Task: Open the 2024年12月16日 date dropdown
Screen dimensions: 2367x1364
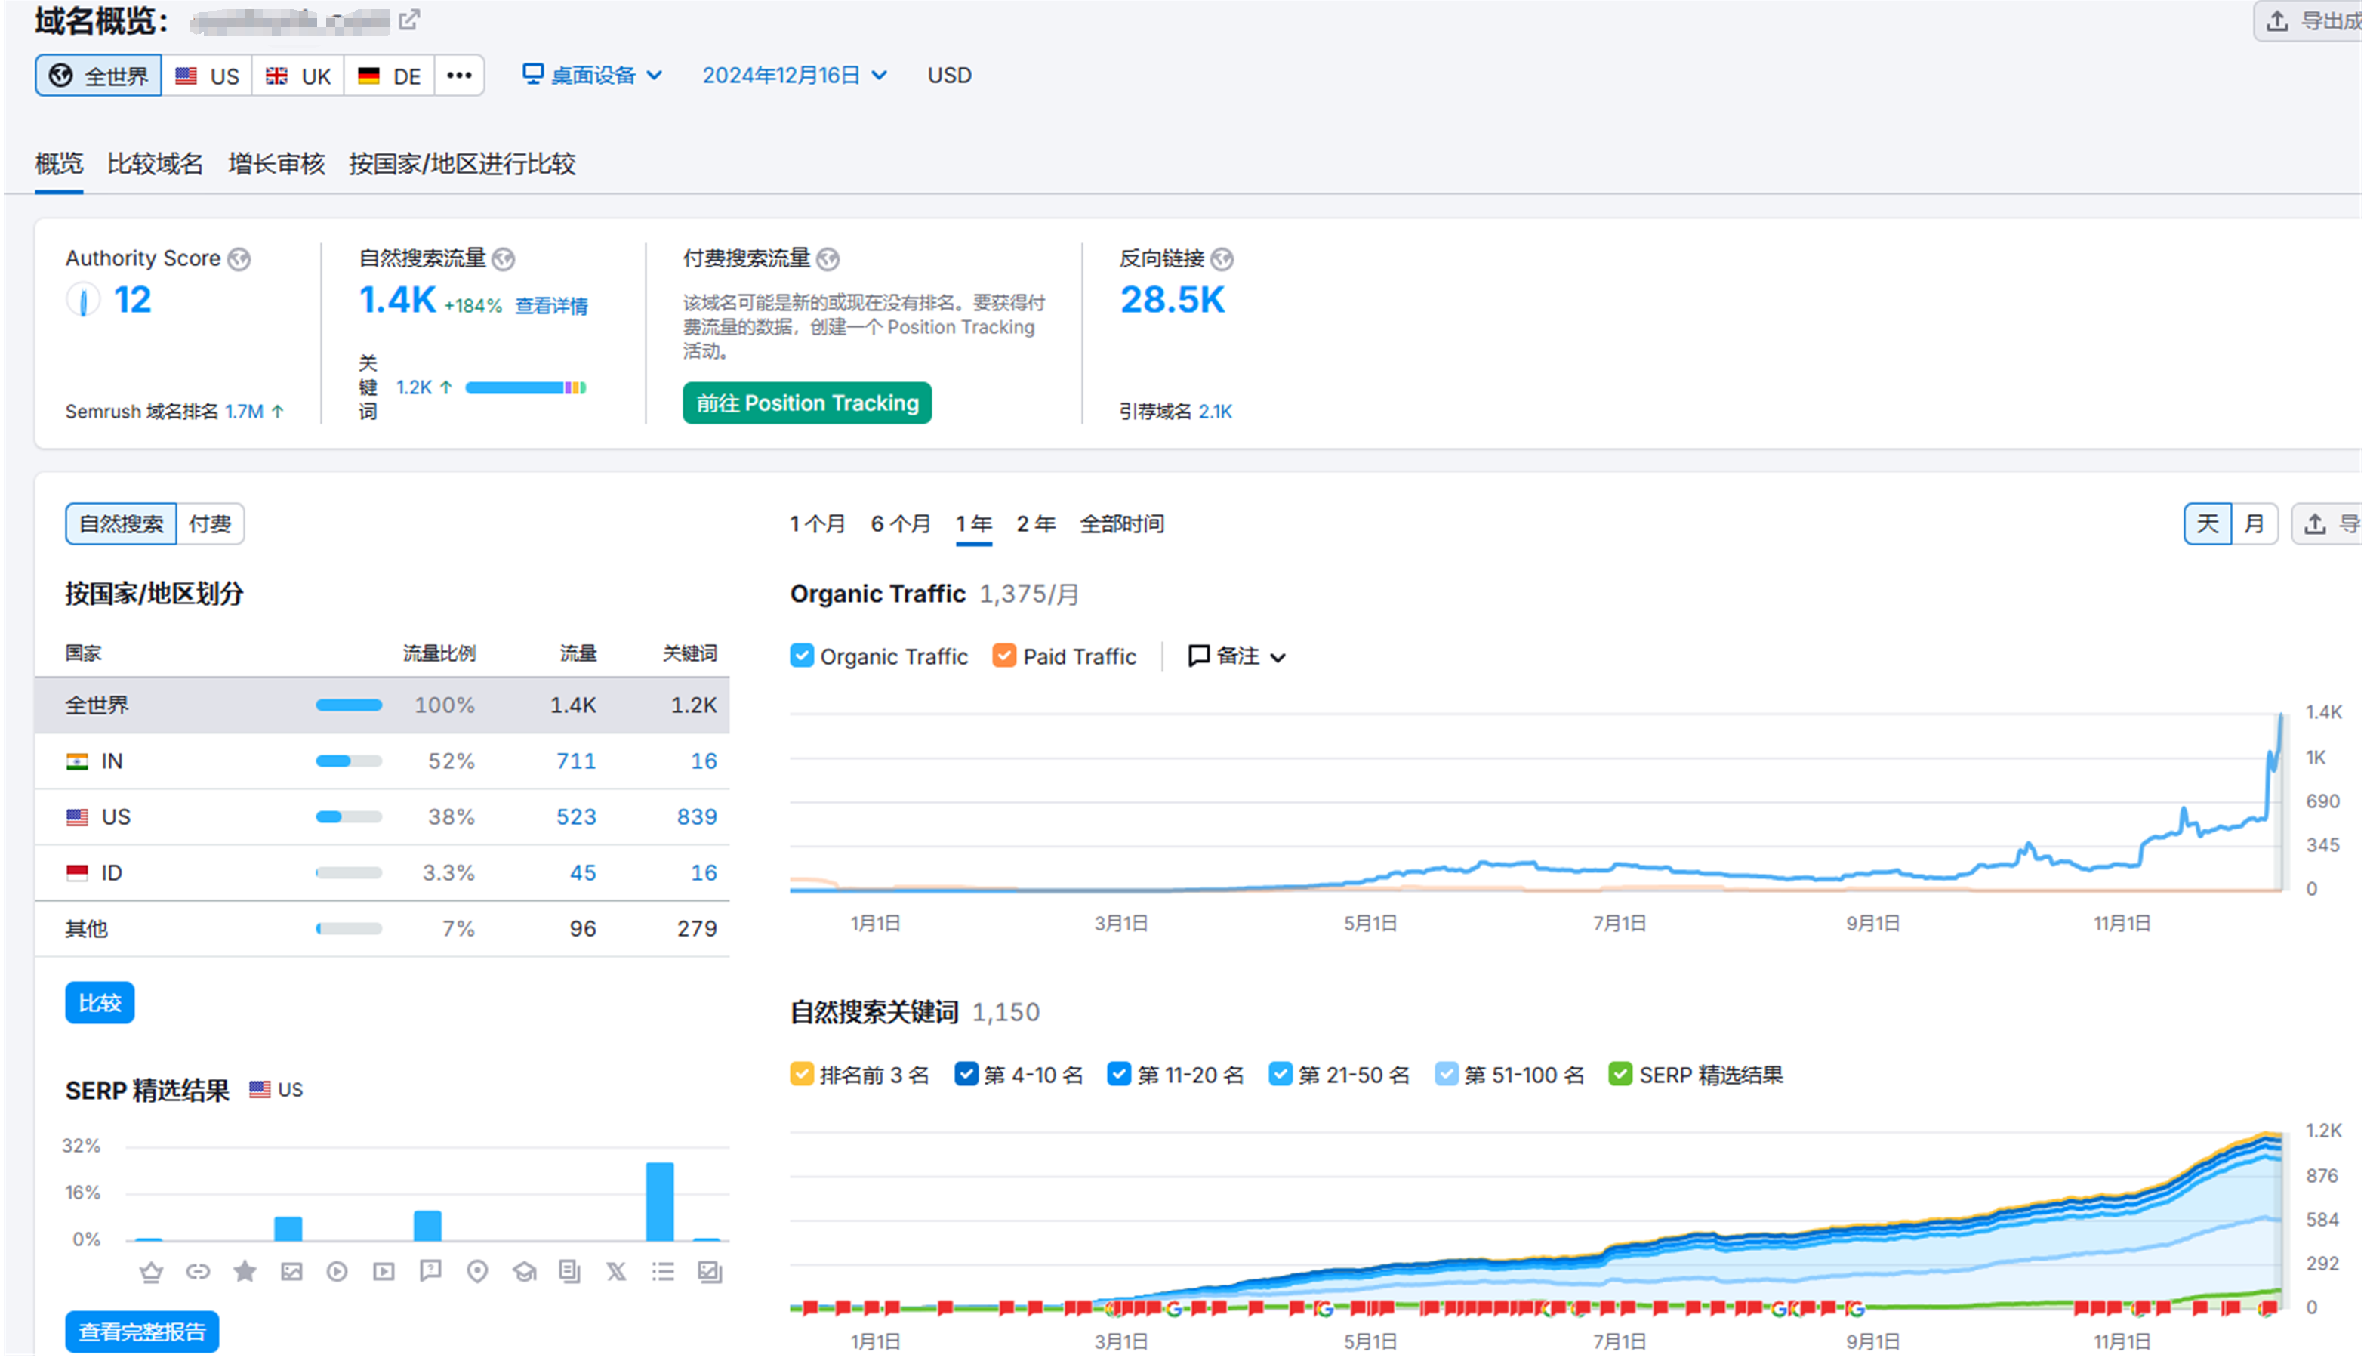Action: pyautogui.click(x=796, y=76)
